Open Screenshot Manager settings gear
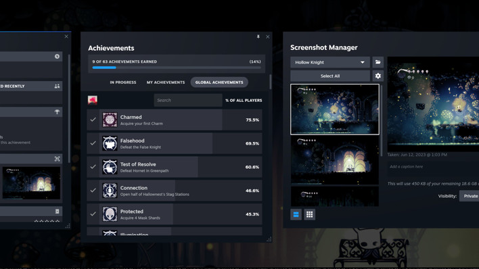The height and width of the screenshot is (269, 479). pos(378,76)
